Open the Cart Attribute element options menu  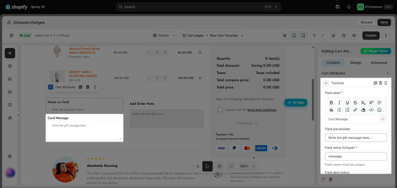point(95,87)
